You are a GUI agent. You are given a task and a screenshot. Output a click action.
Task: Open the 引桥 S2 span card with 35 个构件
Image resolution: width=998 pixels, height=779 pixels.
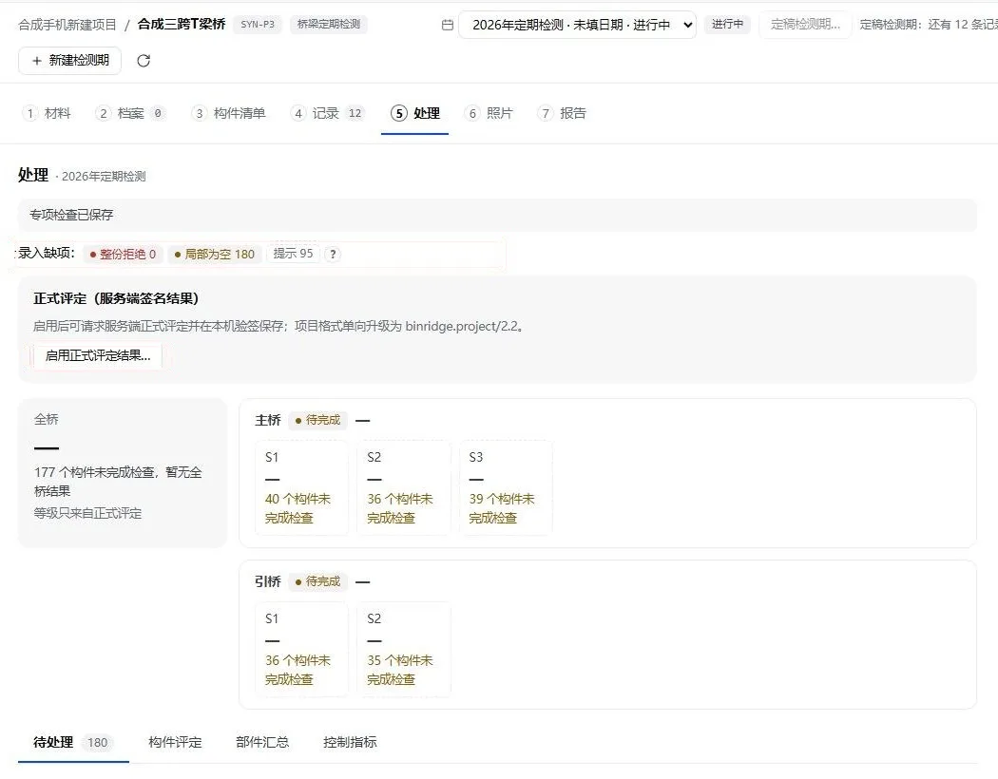(404, 649)
